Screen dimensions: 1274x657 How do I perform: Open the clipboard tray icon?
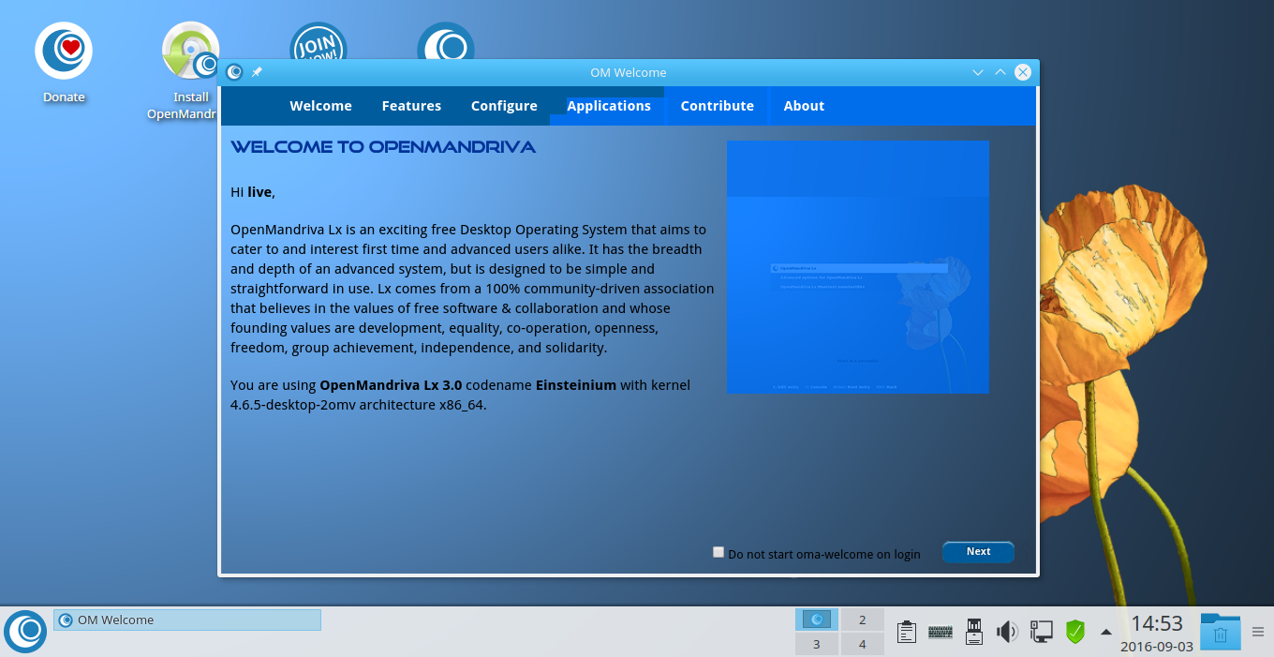[x=906, y=632]
